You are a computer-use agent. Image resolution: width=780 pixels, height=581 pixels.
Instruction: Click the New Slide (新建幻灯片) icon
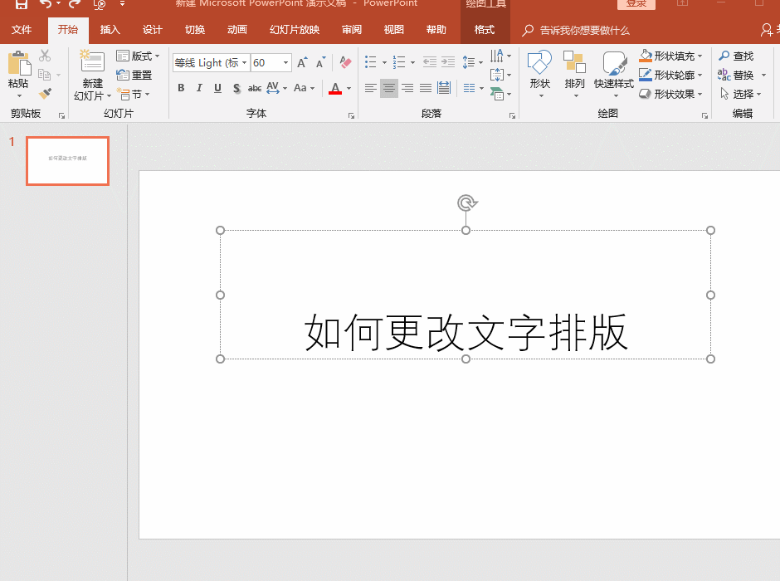[91, 61]
